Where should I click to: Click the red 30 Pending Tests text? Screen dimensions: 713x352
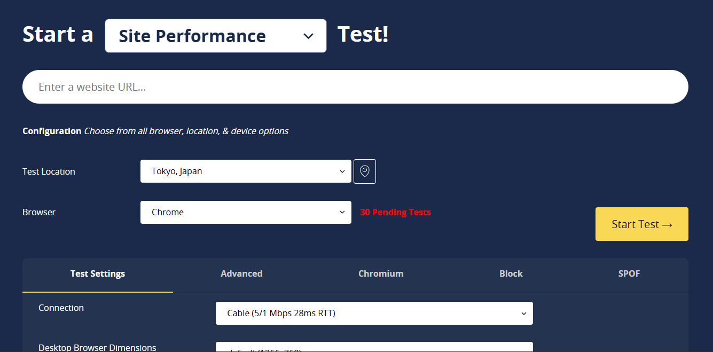[x=395, y=213]
